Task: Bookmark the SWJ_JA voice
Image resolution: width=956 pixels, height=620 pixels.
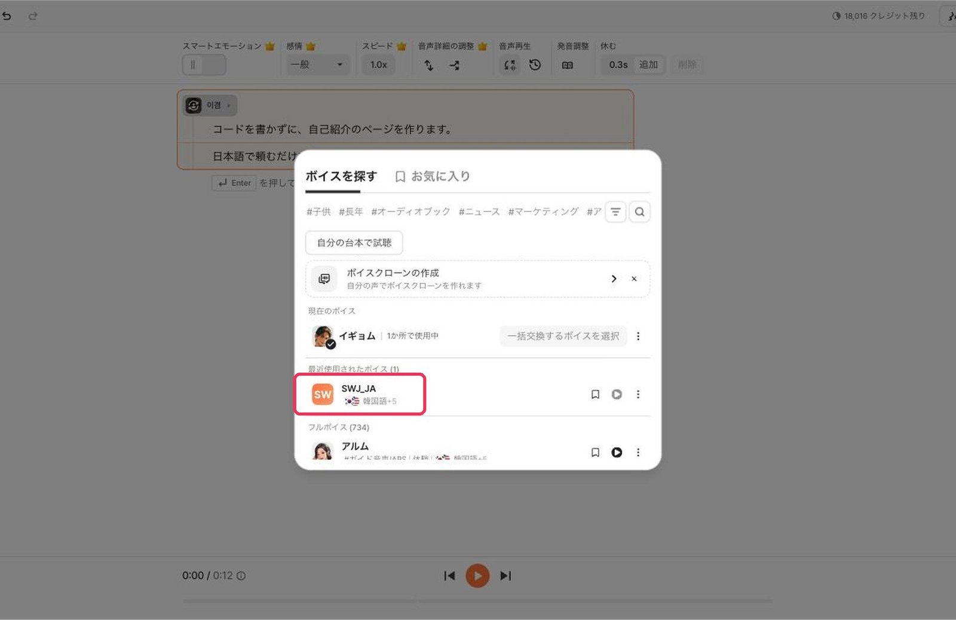Action: (595, 394)
